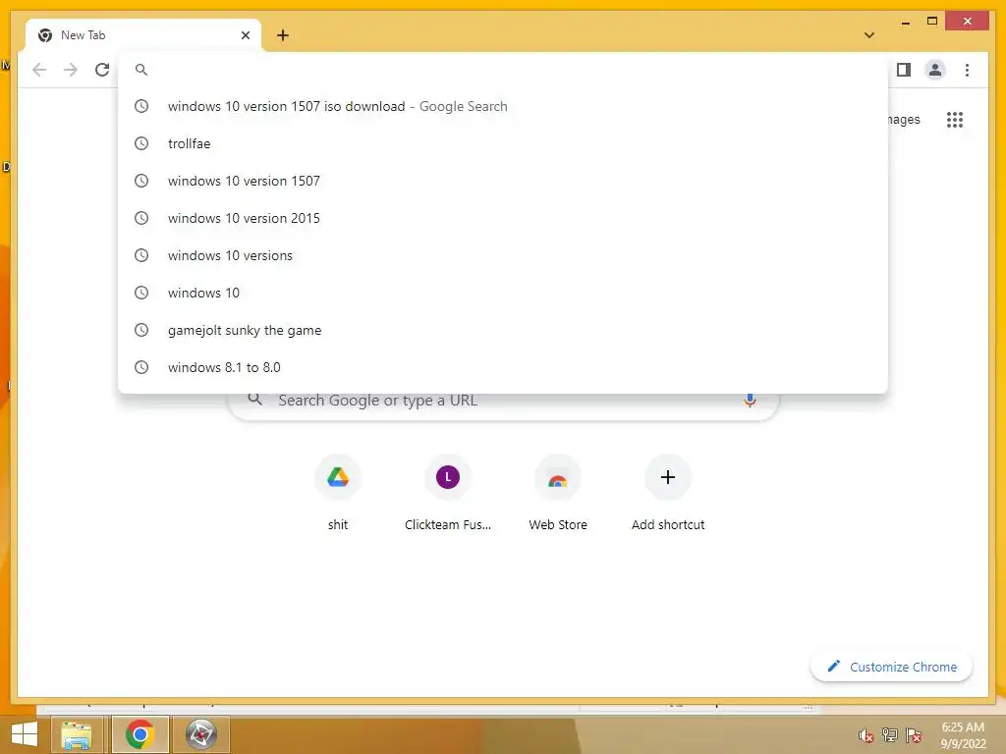Open the Web Store shortcut
Viewport: 1006px width, 754px height.
coord(558,493)
